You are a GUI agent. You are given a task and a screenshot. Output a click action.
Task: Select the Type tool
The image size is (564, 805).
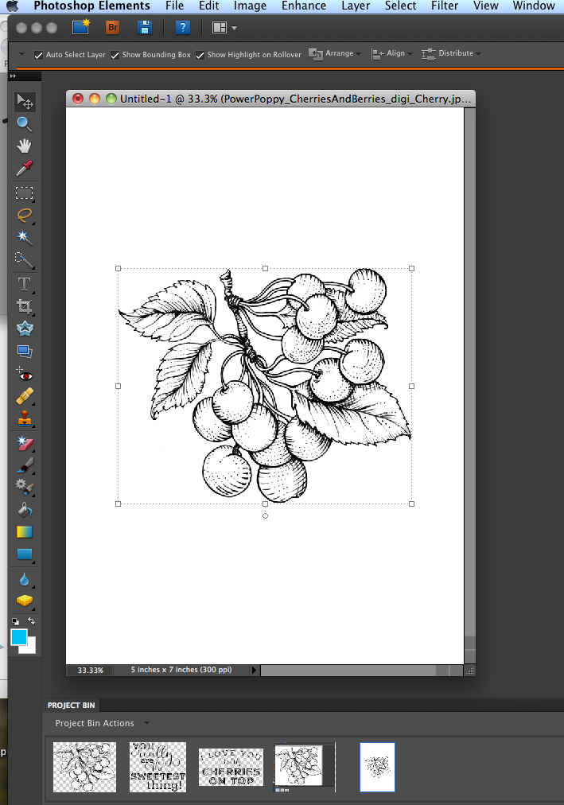click(x=24, y=284)
